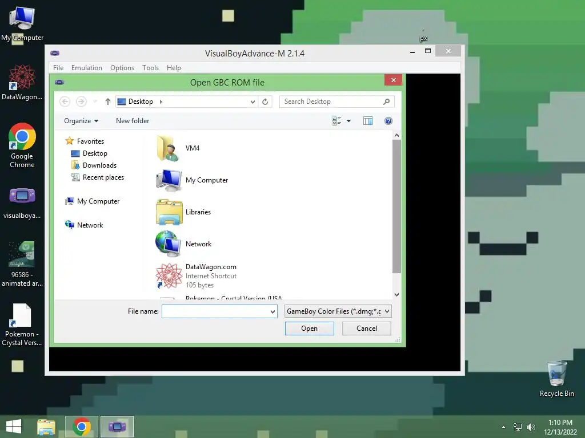Select the Pokemon Crystal Vers... desktop shortcut
This screenshot has width=585, height=438.
tap(22, 325)
